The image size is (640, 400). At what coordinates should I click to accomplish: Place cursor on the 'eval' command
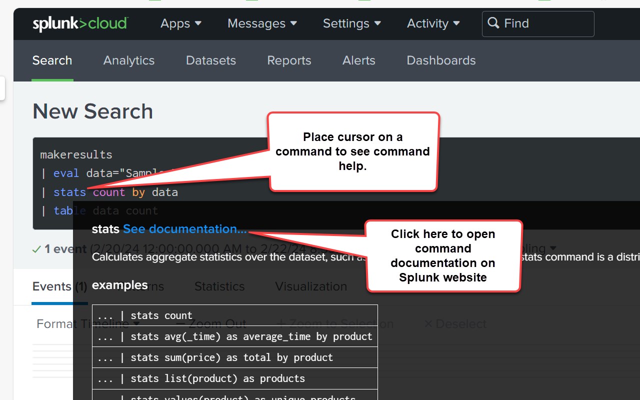point(66,173)
